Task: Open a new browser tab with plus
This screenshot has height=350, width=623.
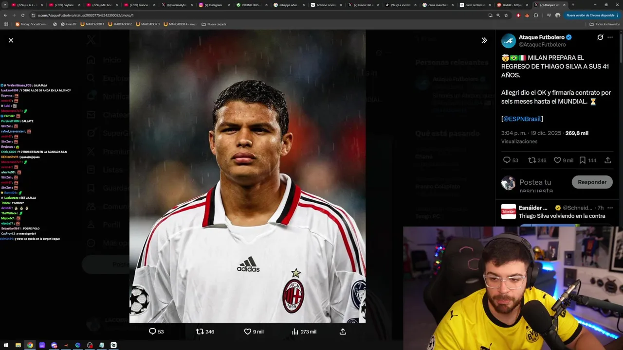Action: pos(573,5)
